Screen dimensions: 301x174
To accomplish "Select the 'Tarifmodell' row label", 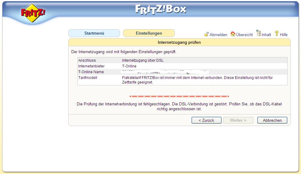I will [87, 77].
